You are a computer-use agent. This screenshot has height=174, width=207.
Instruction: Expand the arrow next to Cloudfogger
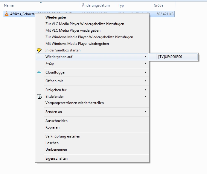coord(145,72)
